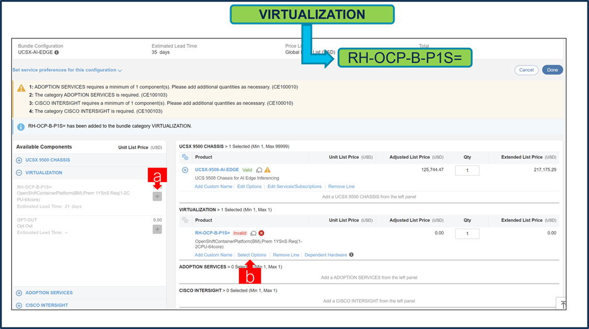Click 'Estimated Lead Time: 21 days' text
The height and width of the screenshot is (329, 589).
(x=49, y=206)
